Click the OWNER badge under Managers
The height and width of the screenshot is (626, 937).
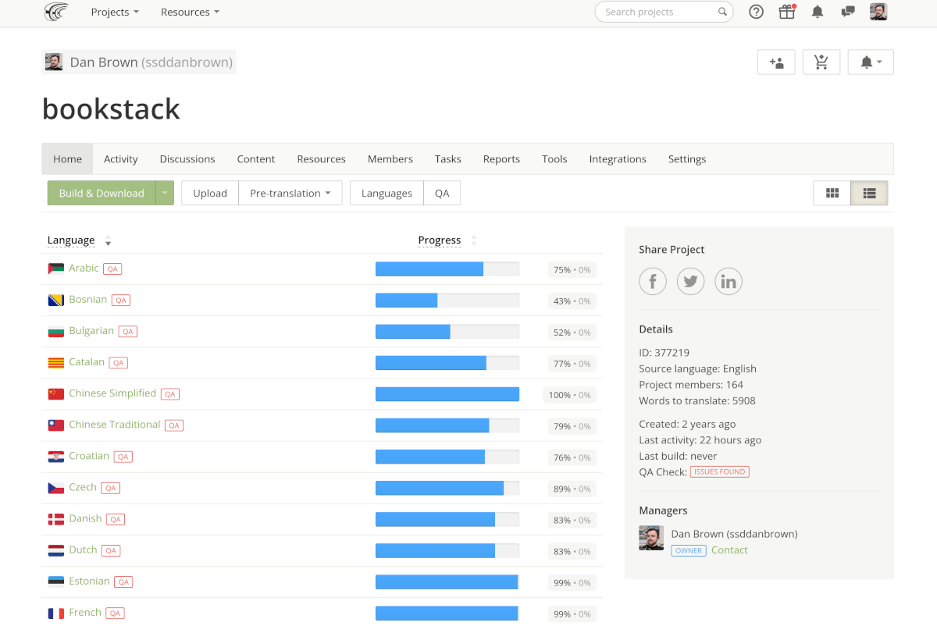tap(689, 550)
